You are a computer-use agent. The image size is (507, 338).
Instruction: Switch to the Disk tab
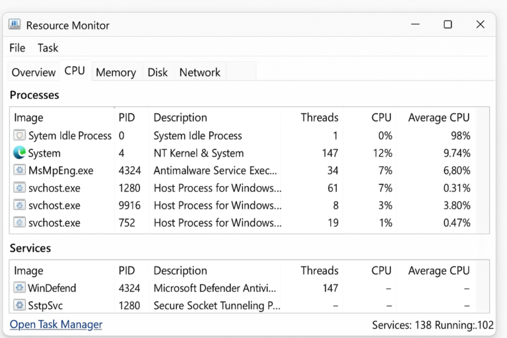(158, 73)
